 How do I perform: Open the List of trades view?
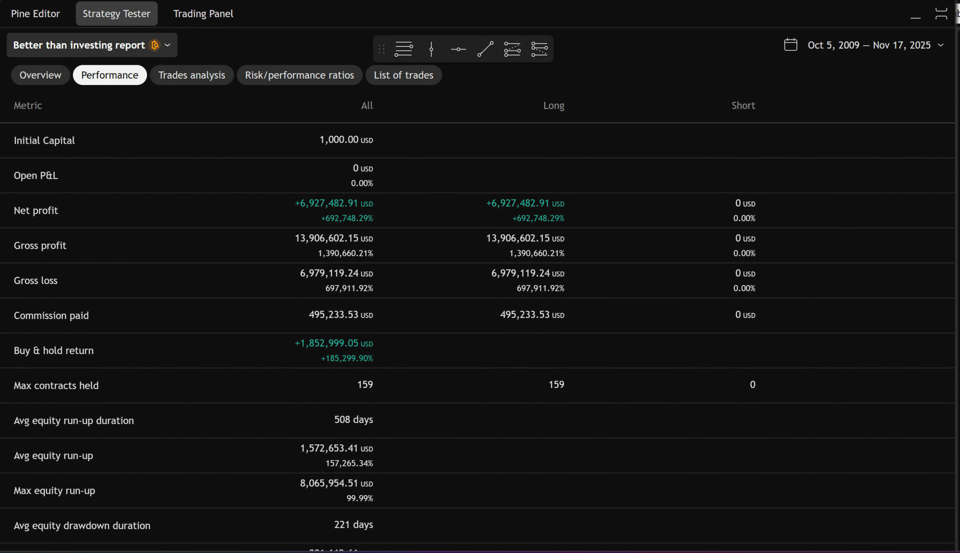(x=403, y=75)
